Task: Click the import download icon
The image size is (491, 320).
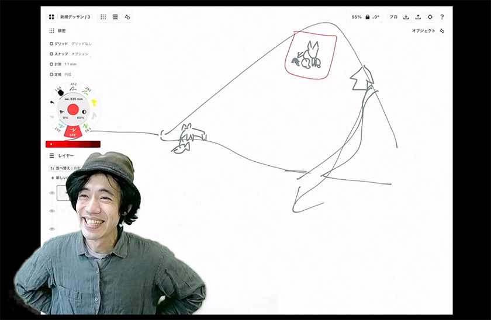Action: click(406, 17)
